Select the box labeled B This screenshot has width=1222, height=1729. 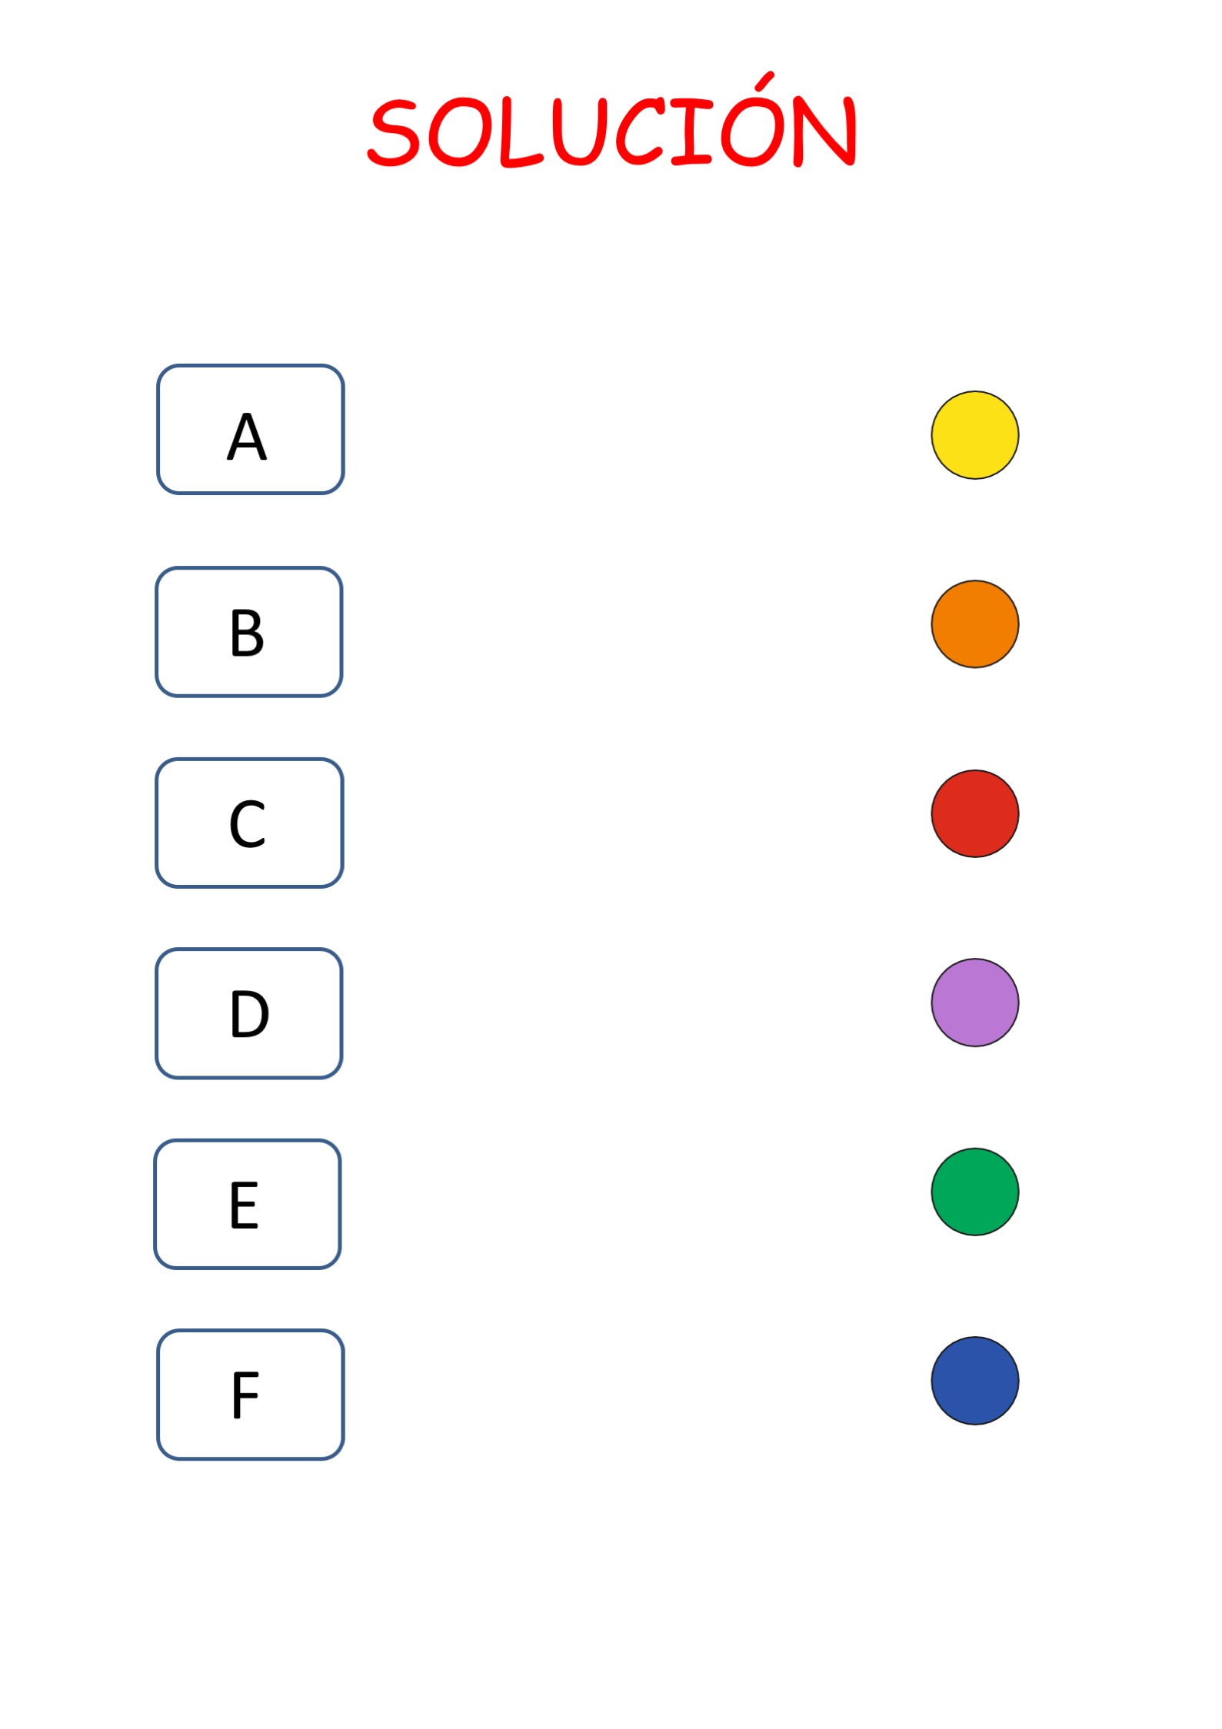click(248, 632)
